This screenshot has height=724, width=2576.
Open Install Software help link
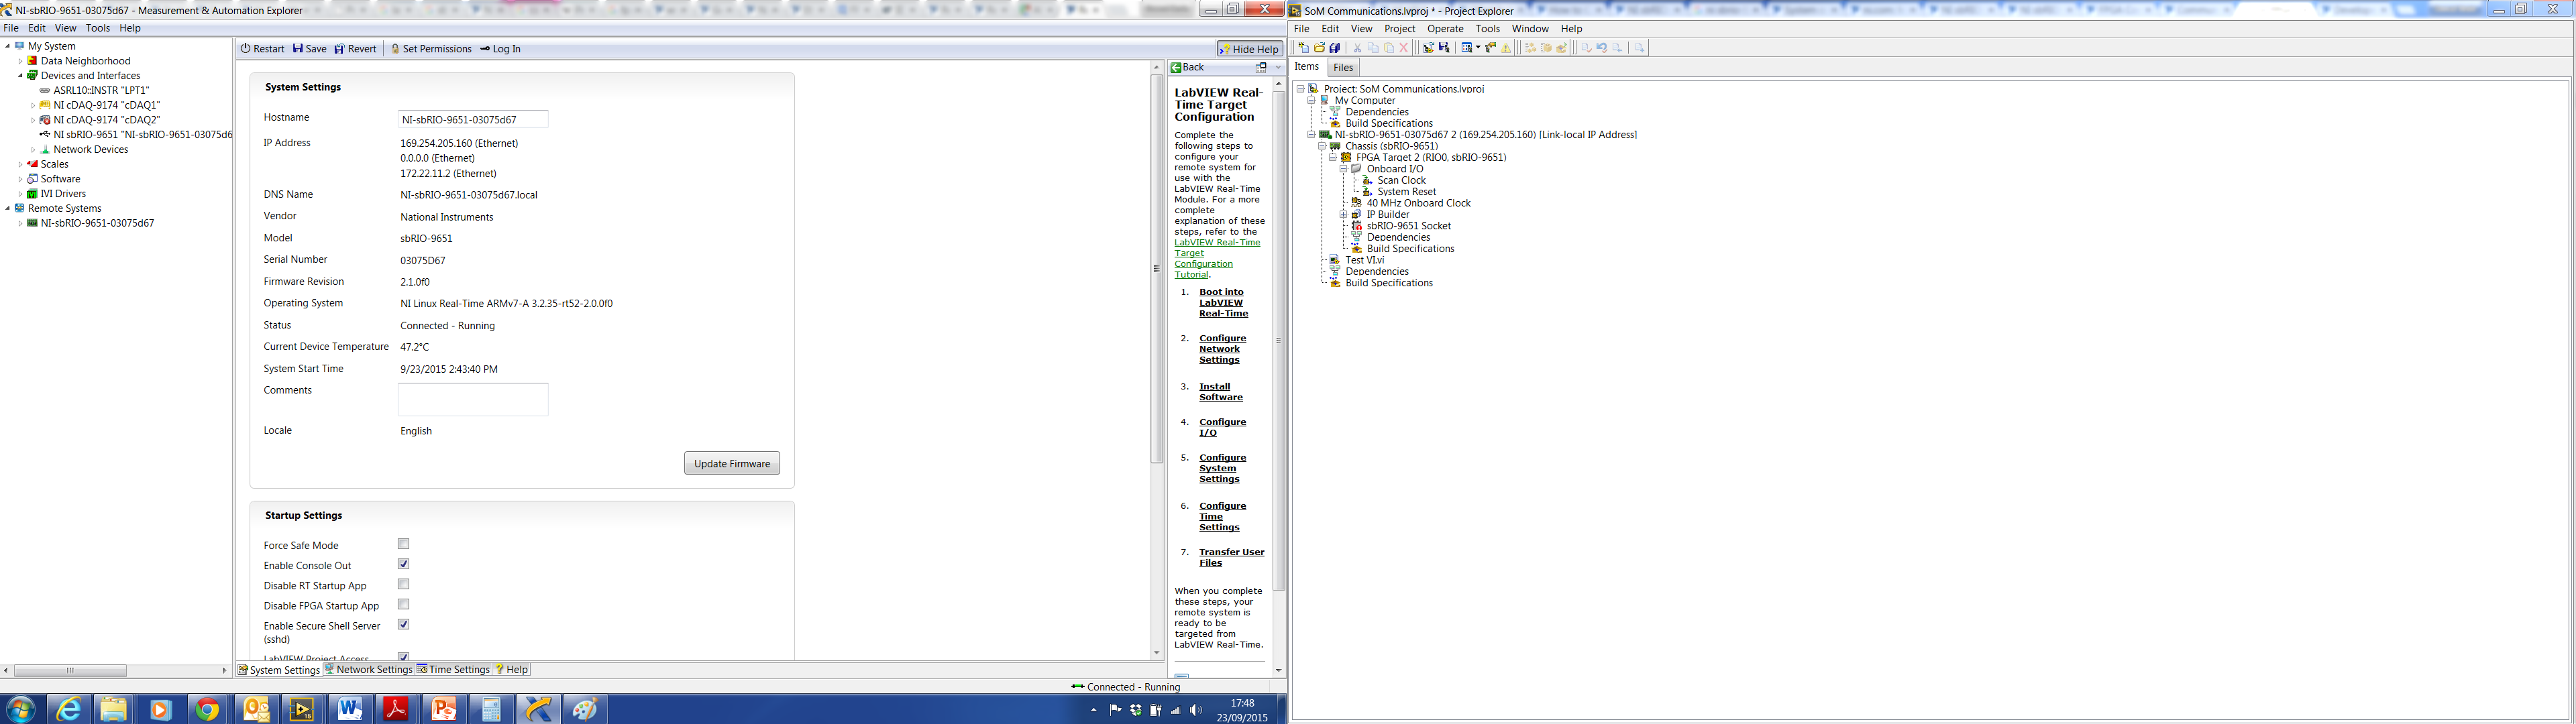[1221, 392]
